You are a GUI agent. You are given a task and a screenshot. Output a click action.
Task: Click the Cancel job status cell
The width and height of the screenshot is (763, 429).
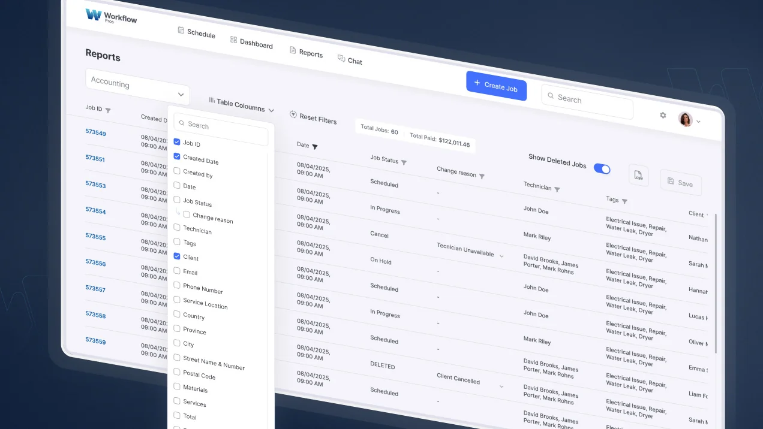click(x=379, y=235)
